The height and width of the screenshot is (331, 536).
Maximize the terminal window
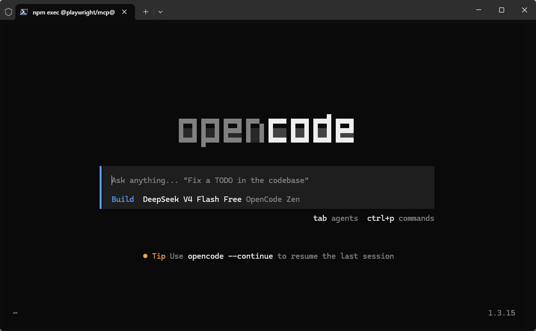click(502, 10)
